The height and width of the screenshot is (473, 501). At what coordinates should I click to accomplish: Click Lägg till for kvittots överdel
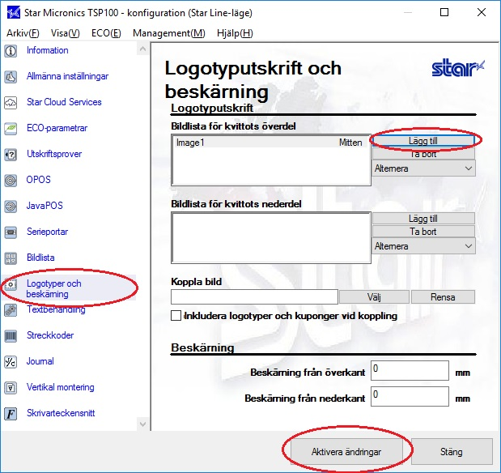tap(423, 141)
